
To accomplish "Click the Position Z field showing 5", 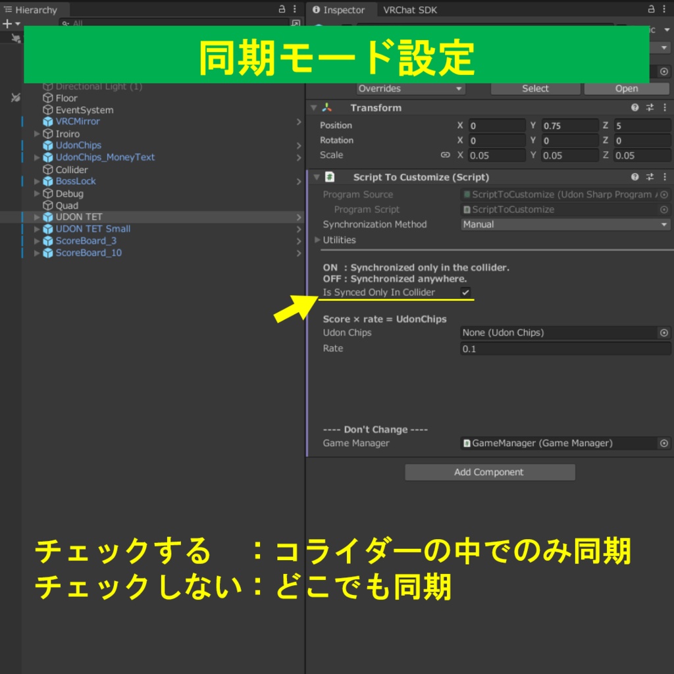I will 642,126.
